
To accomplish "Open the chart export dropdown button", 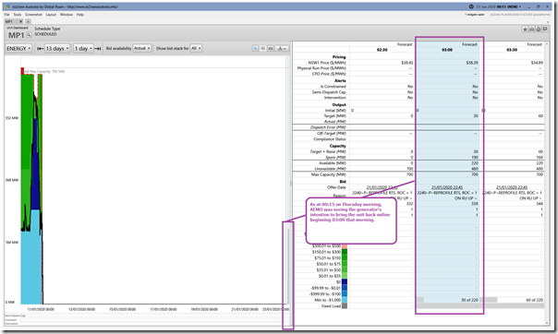I will tap(282, 48).
